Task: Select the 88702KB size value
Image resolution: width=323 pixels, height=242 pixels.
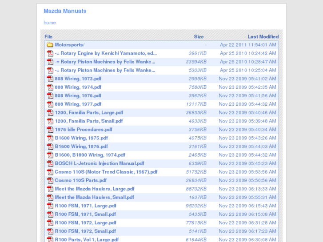Action: pos(196,189)
